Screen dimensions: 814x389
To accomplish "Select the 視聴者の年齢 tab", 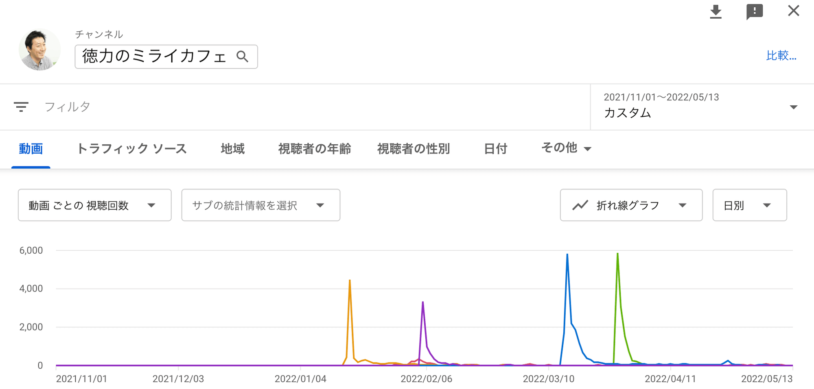I will [314, 149].
